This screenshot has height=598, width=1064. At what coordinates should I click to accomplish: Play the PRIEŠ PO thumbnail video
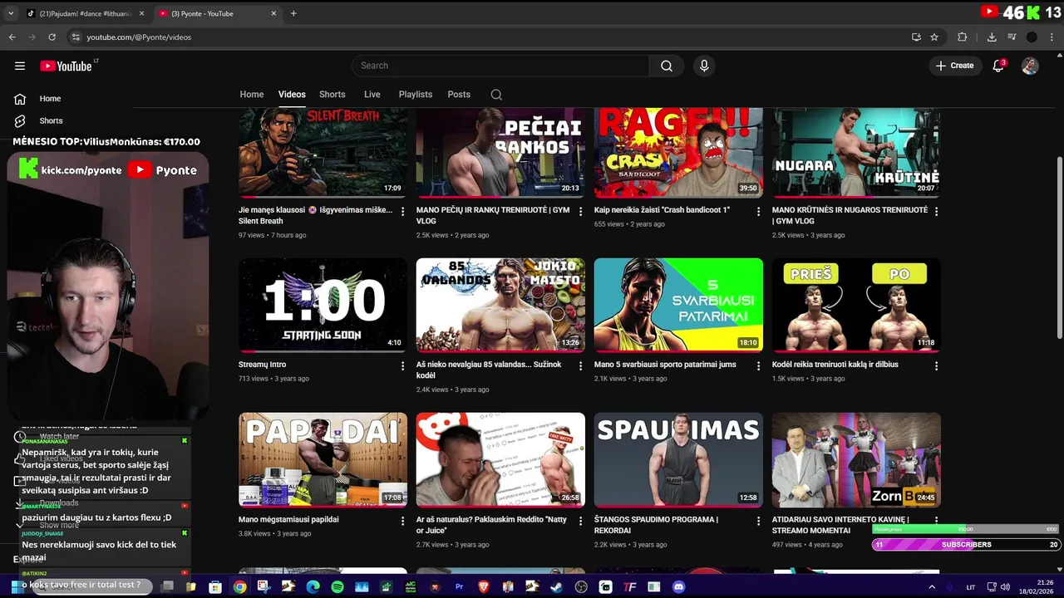point(856,305)
